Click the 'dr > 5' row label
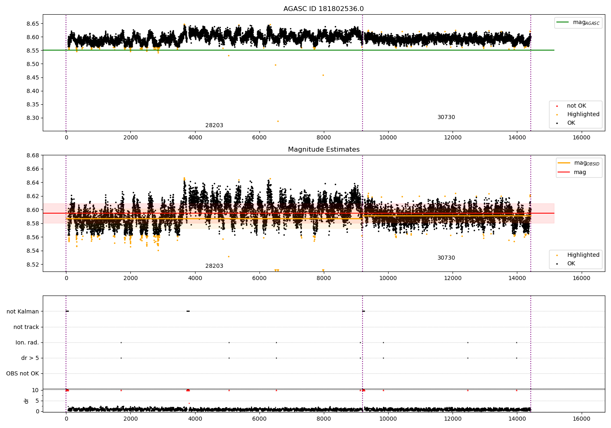The width and height of the screenshot is (611, 428). tap(30, 358)
